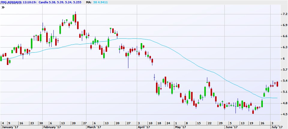288x129 pixels.
Task: Select the June '17 month label
Action: point(231,127)
